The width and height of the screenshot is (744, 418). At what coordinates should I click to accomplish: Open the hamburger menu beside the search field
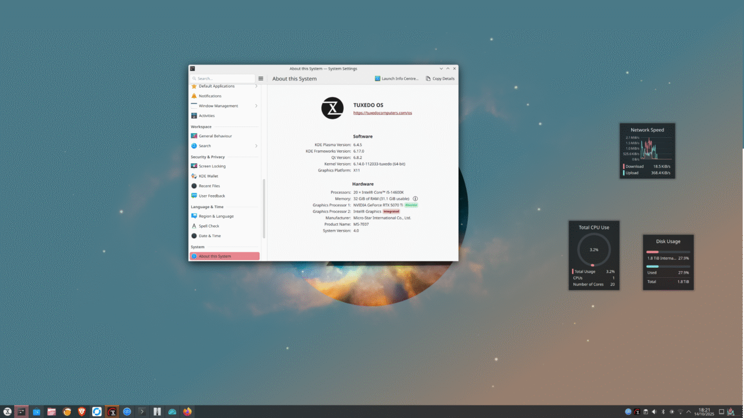pos(260,79)
